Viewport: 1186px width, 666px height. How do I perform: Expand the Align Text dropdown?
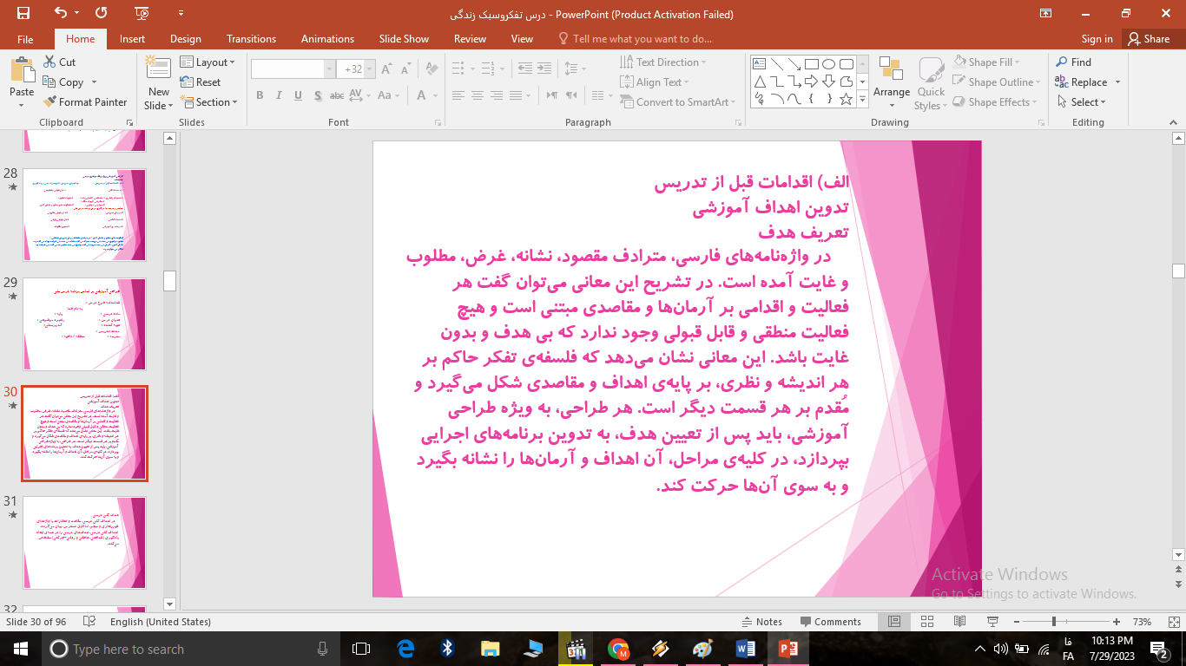click(x=655, y=82)
